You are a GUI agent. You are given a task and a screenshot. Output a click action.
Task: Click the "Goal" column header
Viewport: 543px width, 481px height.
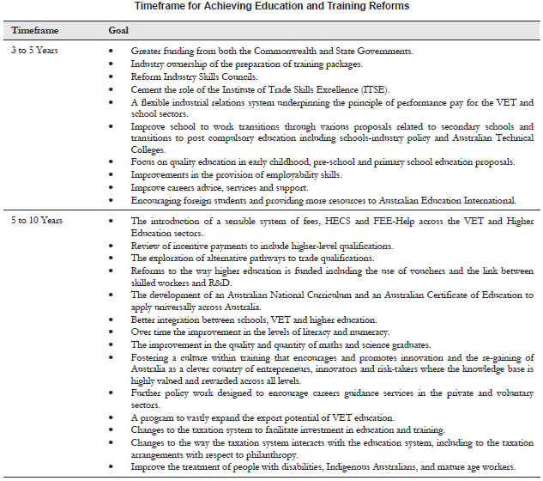tap(118, 31)
